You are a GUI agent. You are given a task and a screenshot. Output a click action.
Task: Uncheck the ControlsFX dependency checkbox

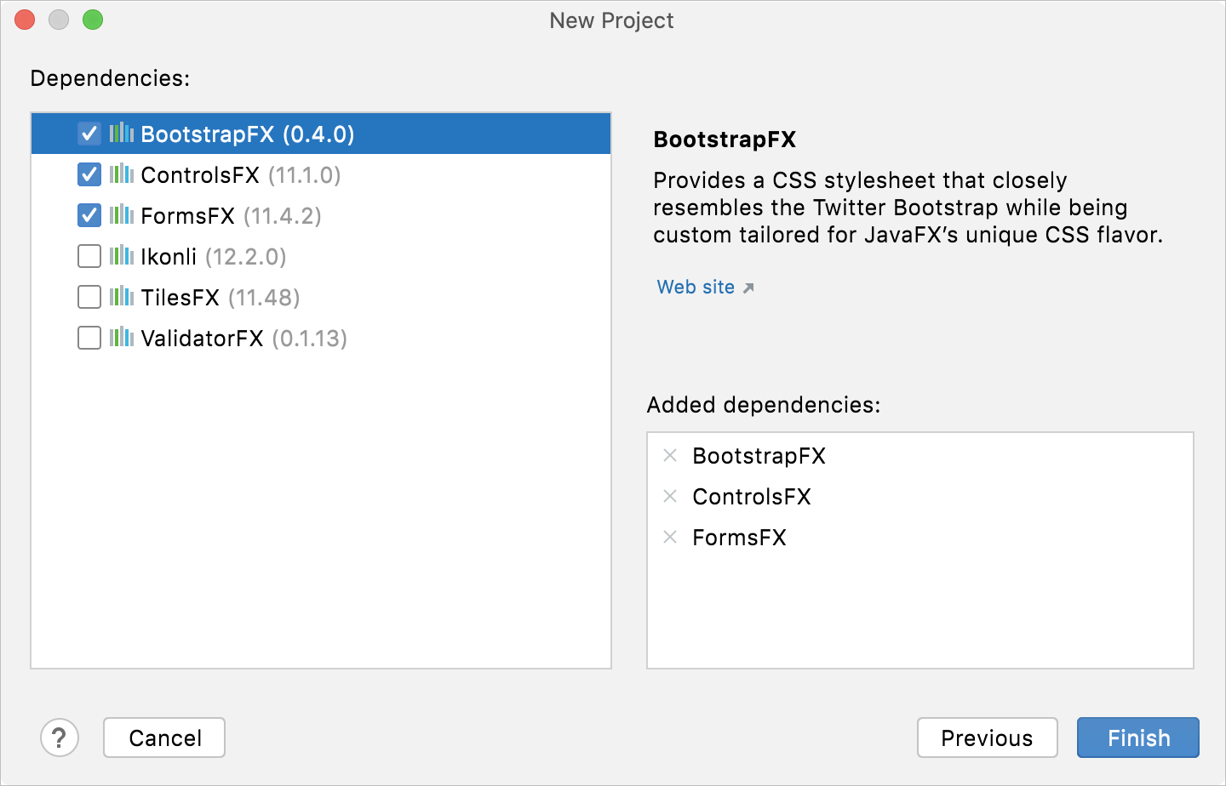tap(89, 174)
